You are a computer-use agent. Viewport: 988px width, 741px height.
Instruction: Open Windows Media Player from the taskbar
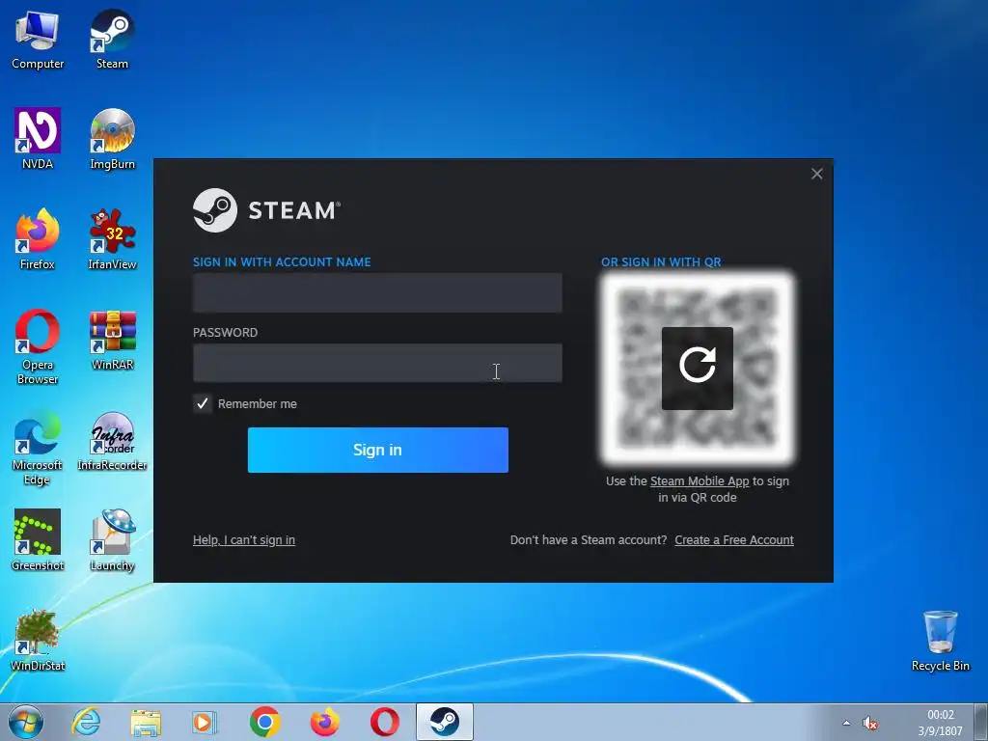coord(205,722)
